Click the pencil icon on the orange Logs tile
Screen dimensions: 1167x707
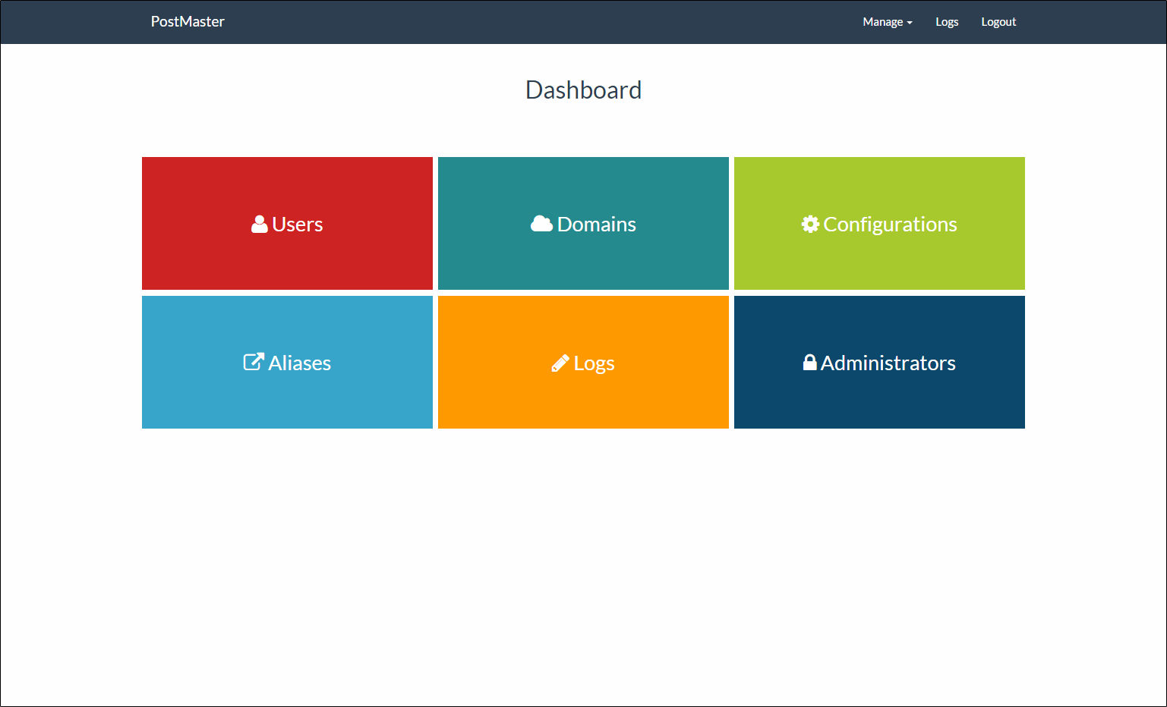coord(560,363)
